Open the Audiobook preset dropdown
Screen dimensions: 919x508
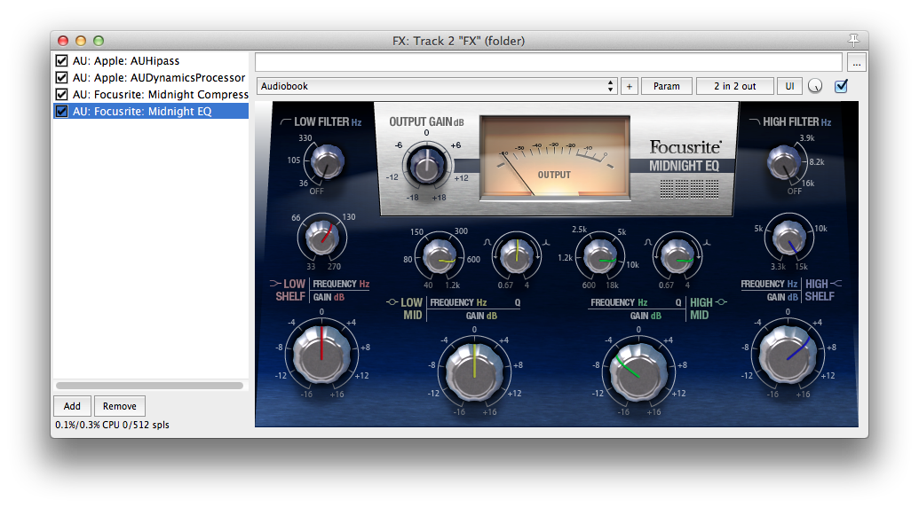click(x=436, y=86)
